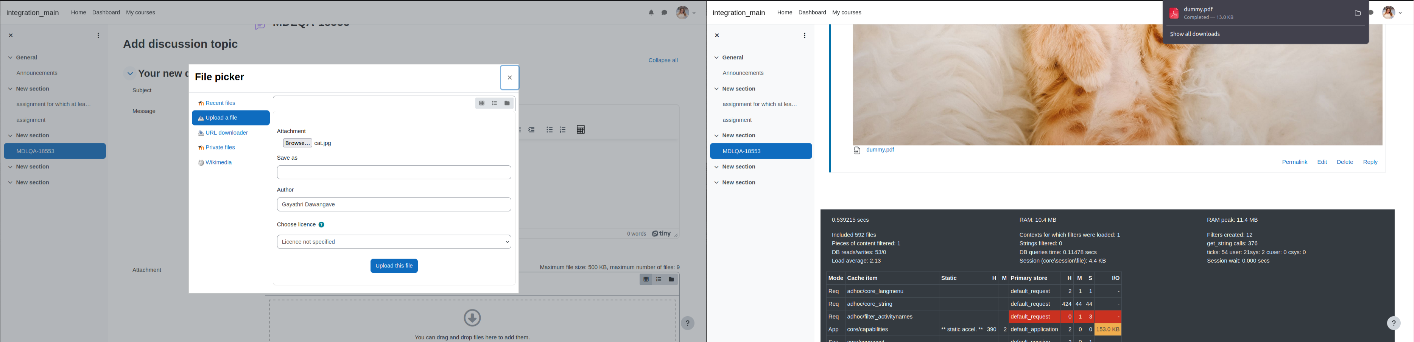Open Announcements in left course index
Image resolution: width=1420 pixels, height=342 pixels.
click(x=37, y=73)
